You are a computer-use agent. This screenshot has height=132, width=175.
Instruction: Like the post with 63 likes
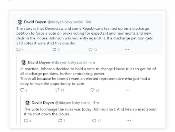pyautogui.click(x=97, y=121)
